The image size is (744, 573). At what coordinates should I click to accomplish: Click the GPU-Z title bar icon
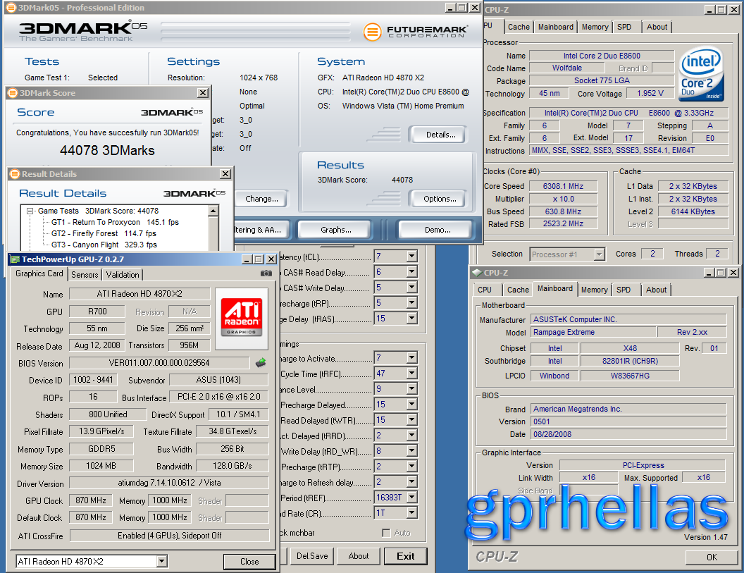(x=15, y=259)
